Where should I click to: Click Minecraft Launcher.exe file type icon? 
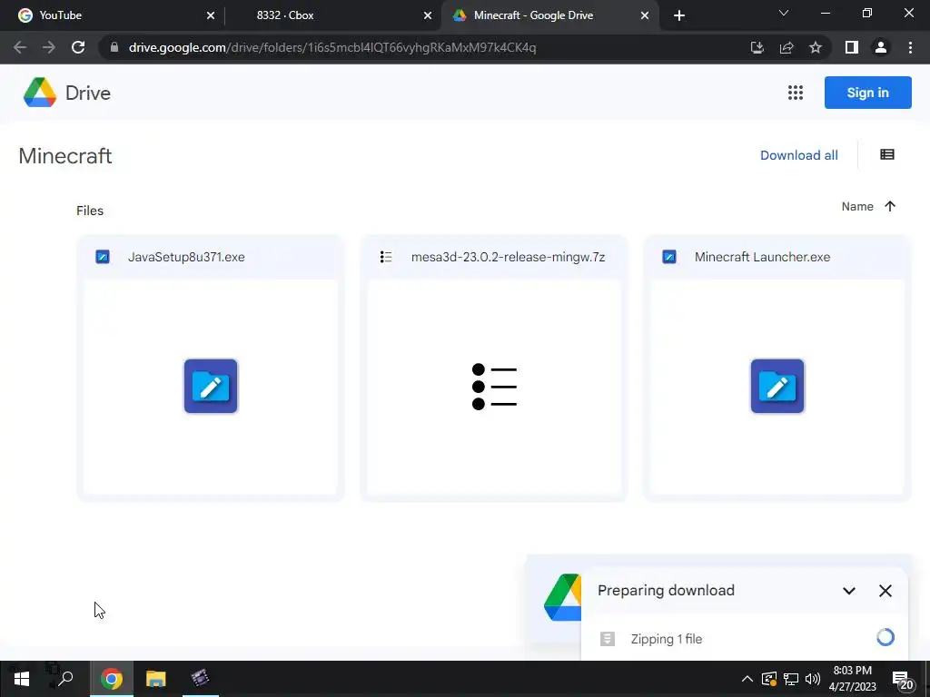(669, 257)
